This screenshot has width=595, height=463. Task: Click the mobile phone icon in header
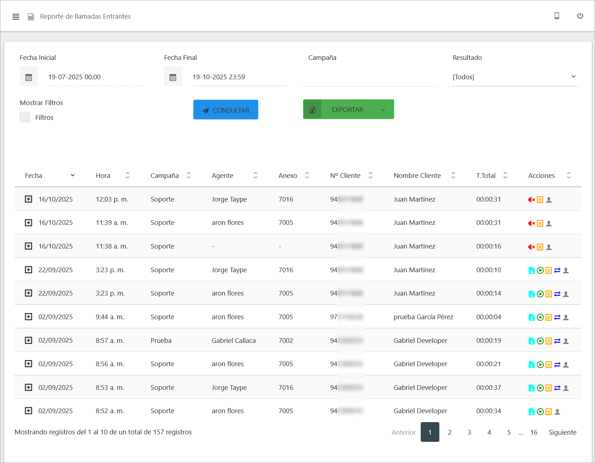coord(557,16)
